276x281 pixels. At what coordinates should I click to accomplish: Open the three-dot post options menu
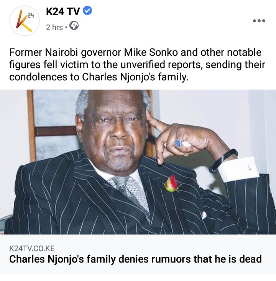click(x=259, y=21)
